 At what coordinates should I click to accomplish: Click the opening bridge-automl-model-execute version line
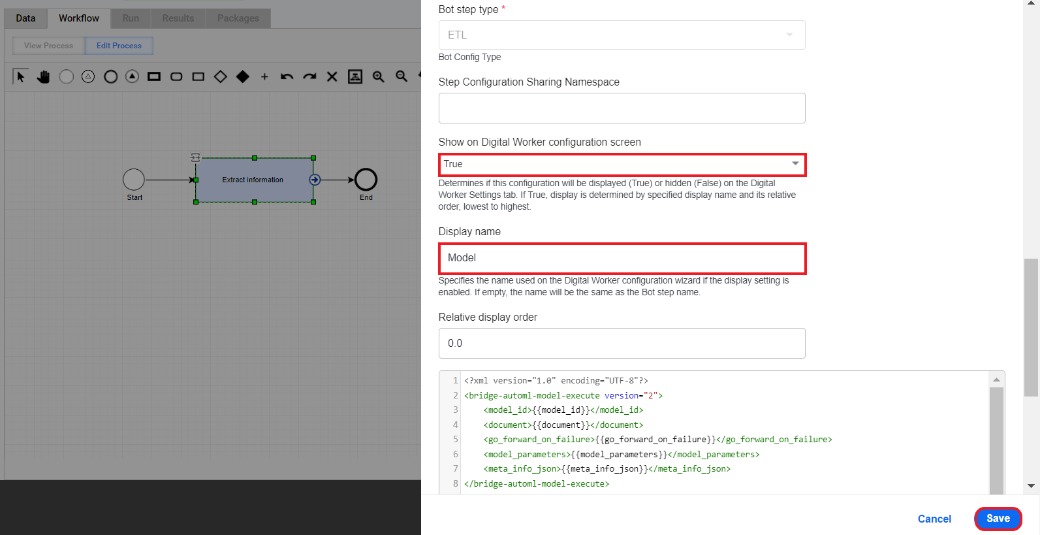coord(563,395)
